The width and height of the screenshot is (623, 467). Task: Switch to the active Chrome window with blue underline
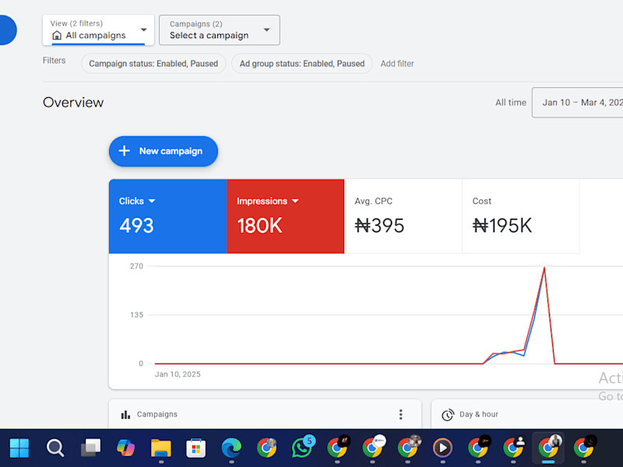tap(548, 448)
